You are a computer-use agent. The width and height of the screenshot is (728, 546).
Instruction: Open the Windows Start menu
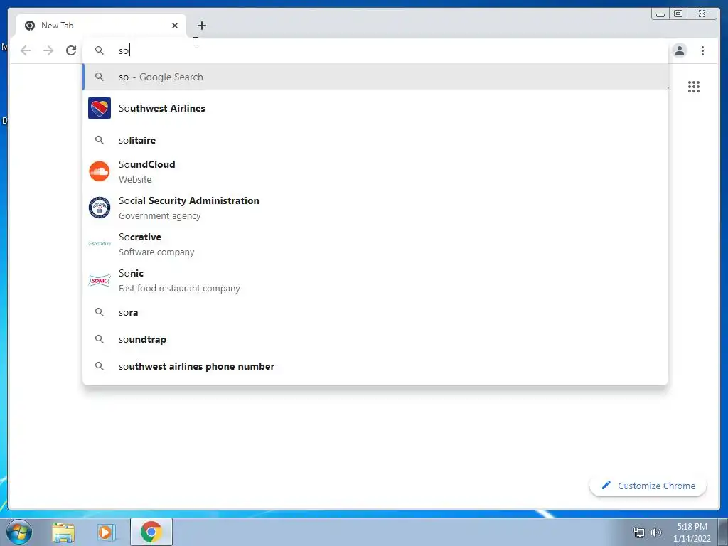(19, 532)
